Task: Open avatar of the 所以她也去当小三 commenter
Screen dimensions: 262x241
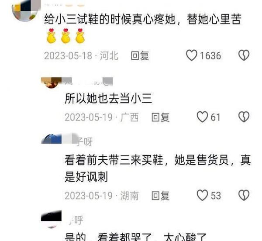Action: coord(51,83)
